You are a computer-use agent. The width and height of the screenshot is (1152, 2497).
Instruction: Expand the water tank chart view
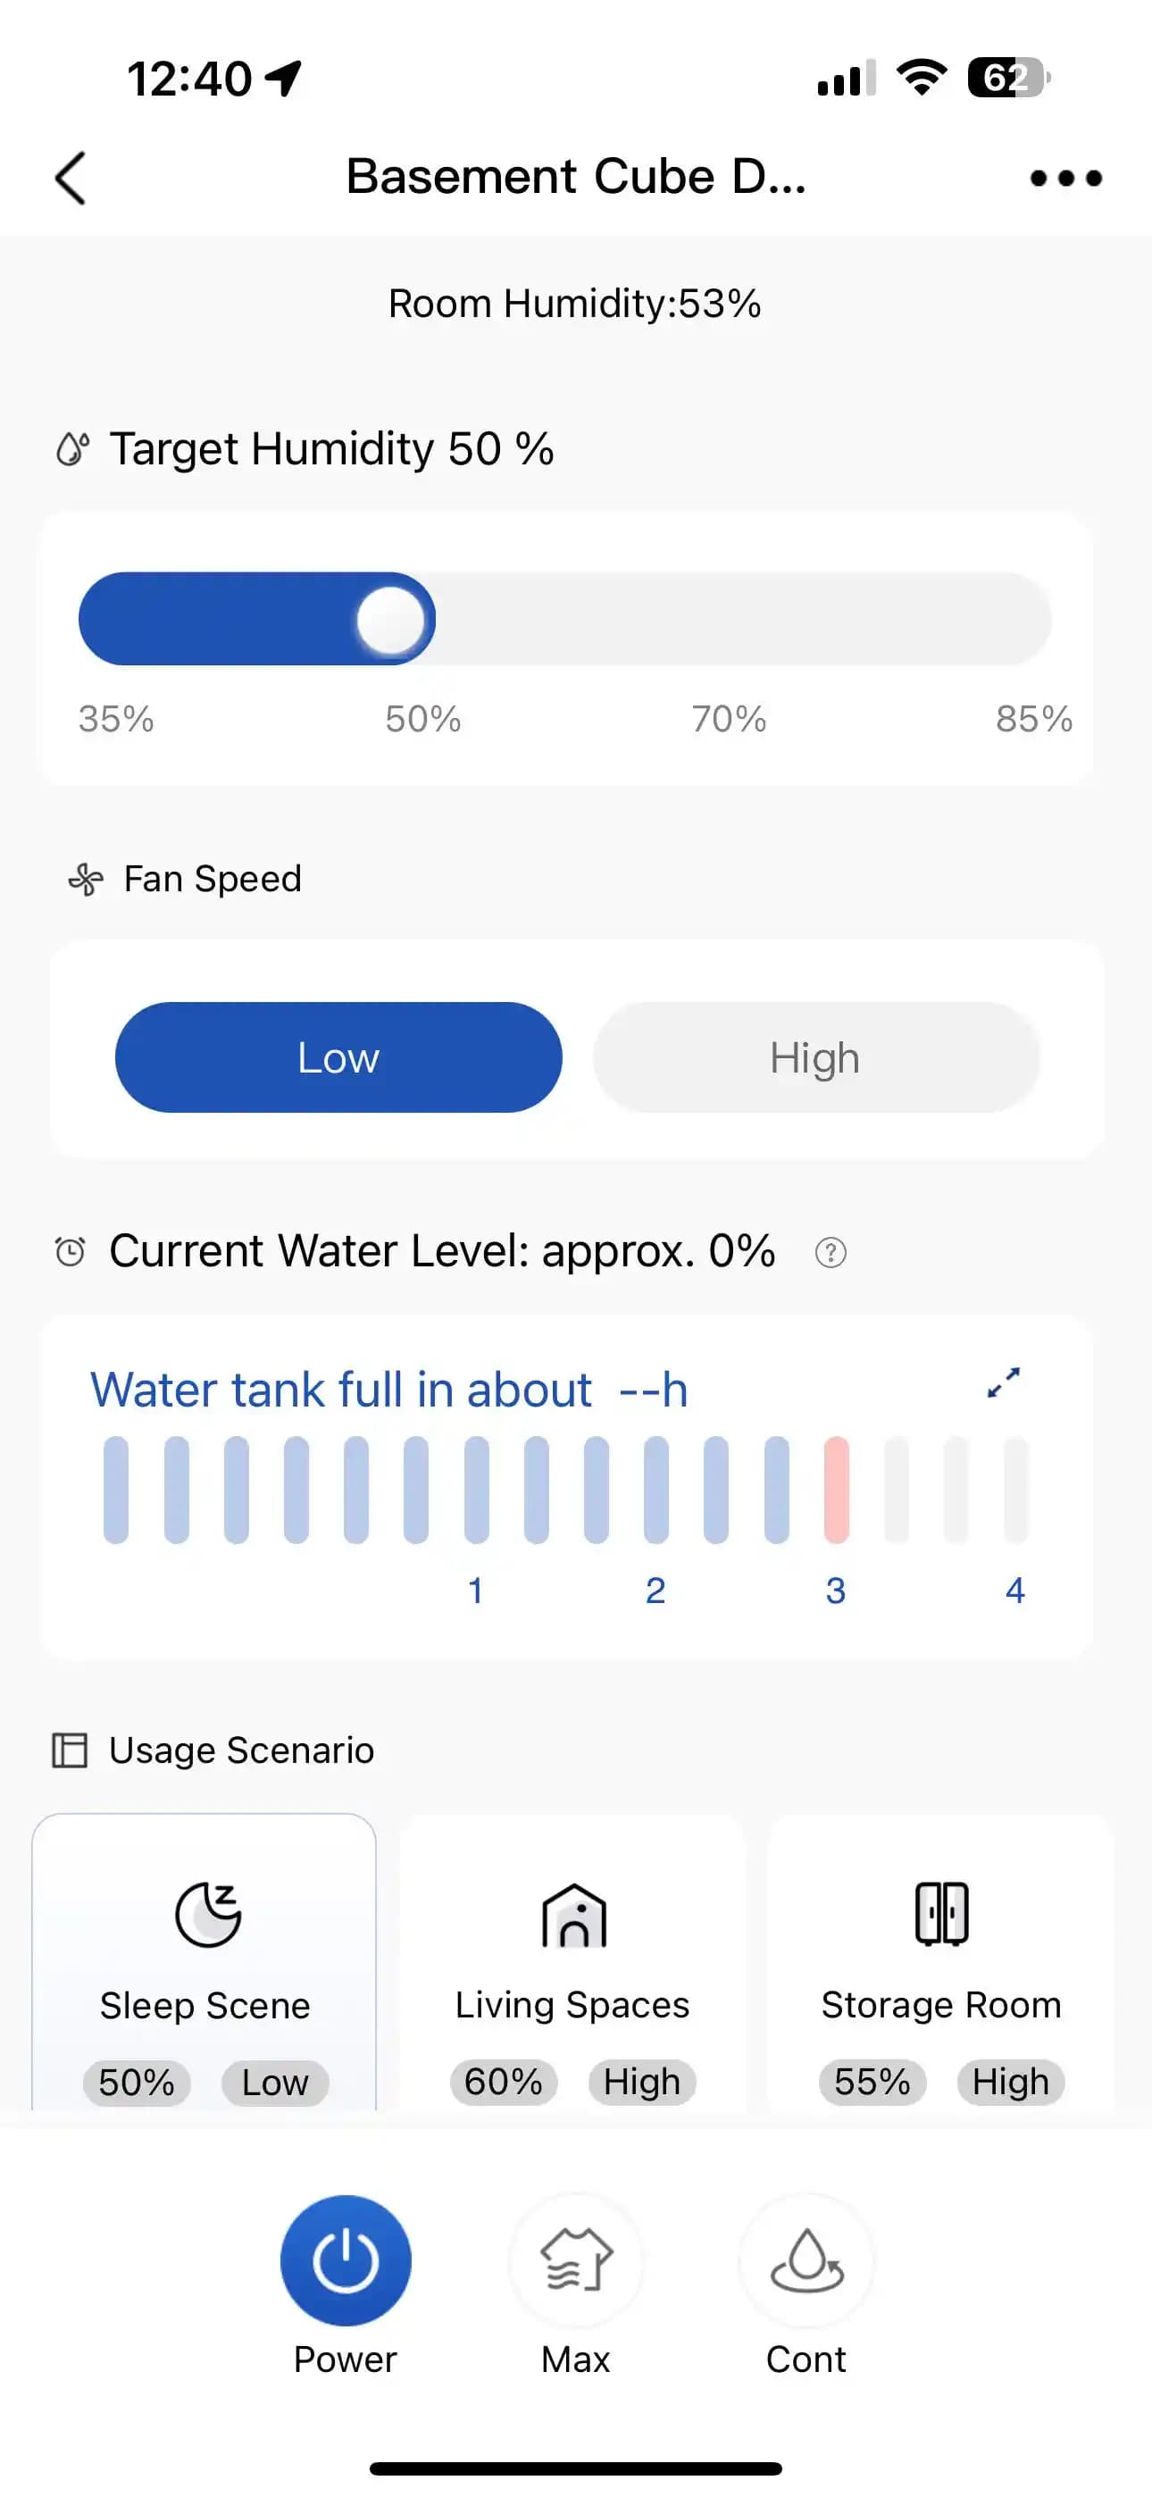click(1003, 1382)
